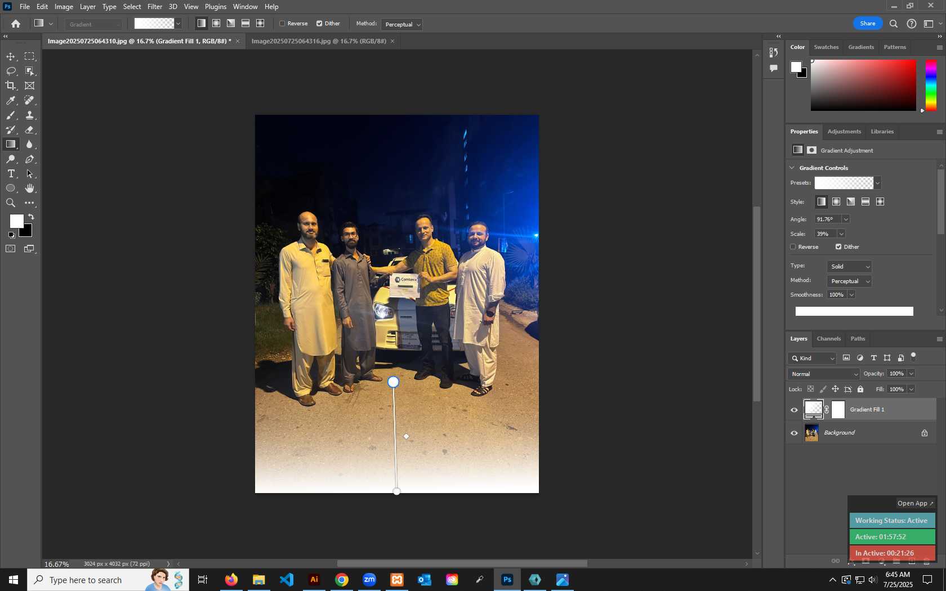Select the Zoom tool
946x591 pixels.
[x=11, y=203]
